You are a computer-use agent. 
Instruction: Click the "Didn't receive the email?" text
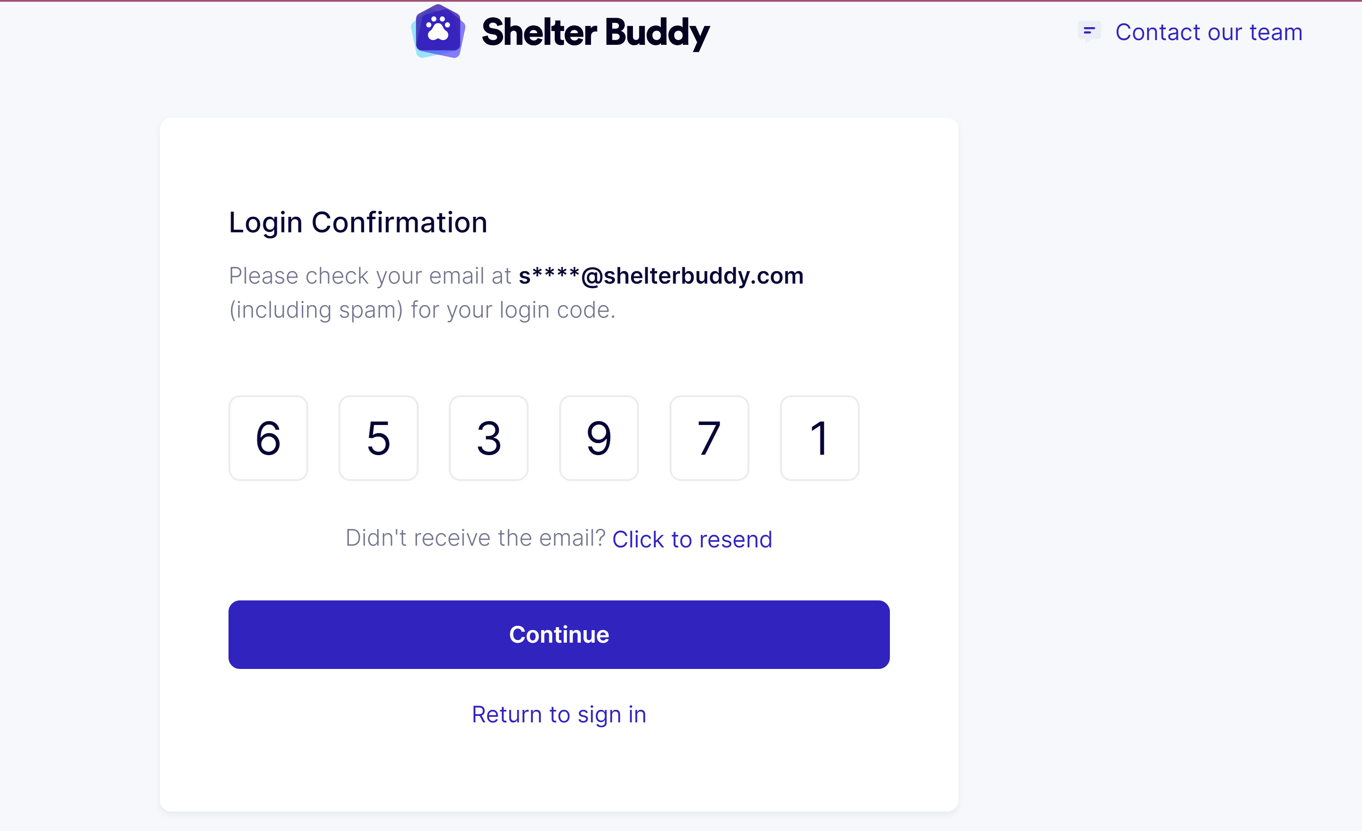pyautogui.click(x=476, y=537)
